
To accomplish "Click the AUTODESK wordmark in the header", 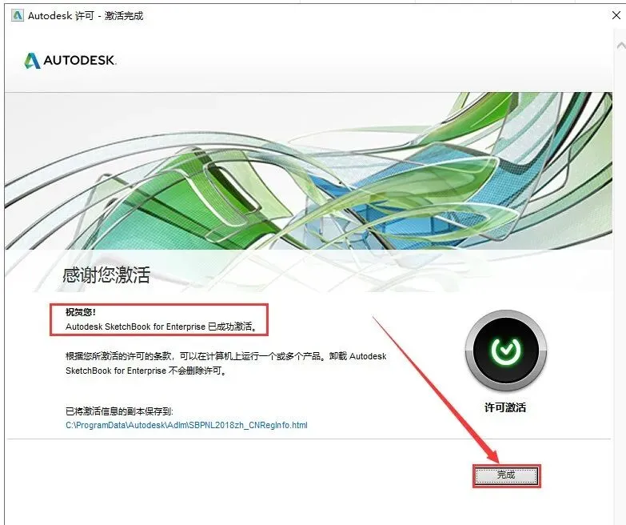I will (80, 60).
